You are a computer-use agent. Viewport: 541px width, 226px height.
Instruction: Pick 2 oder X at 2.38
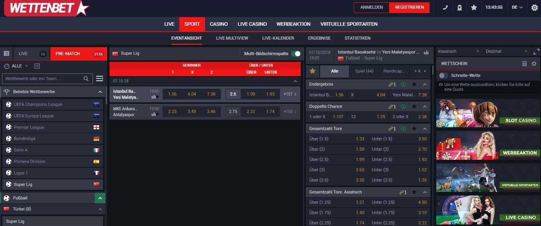tap(409, 117)
